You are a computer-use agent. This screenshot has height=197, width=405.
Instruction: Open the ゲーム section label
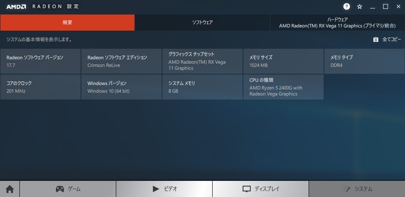pos(74,189)
